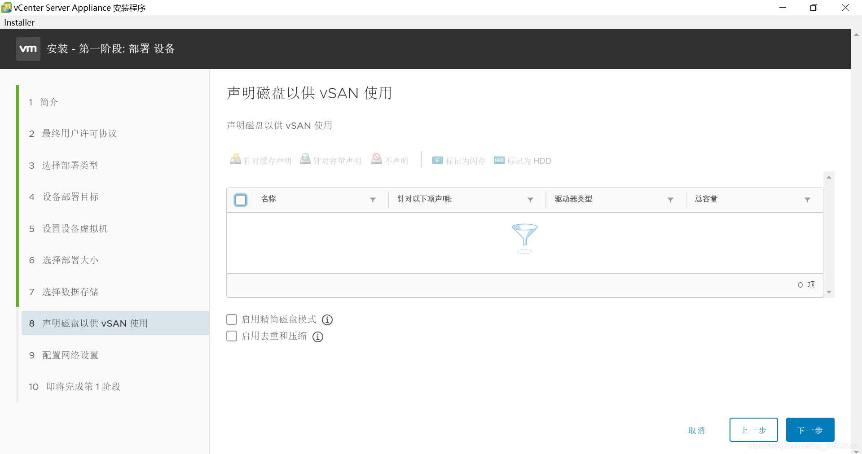Open the filter for the 针对以下项声明 column
Viewport: 862px width, 454px height.
pyautogui.click(x=530, y=200)
